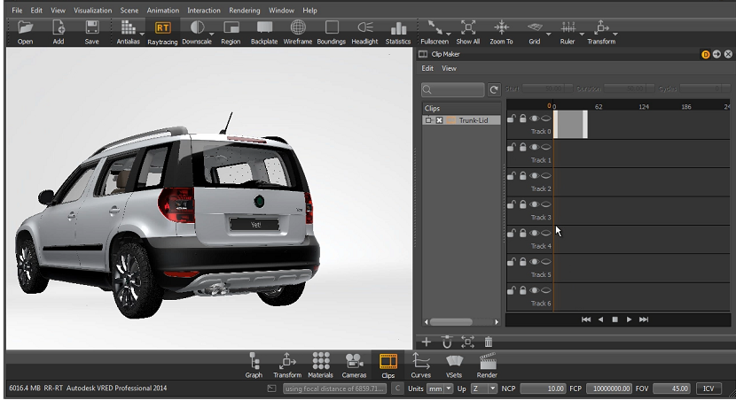This screenshot has height=400, width=736.
Task: Show the Statistics toolbar icon
Action: tap(398, 28)
